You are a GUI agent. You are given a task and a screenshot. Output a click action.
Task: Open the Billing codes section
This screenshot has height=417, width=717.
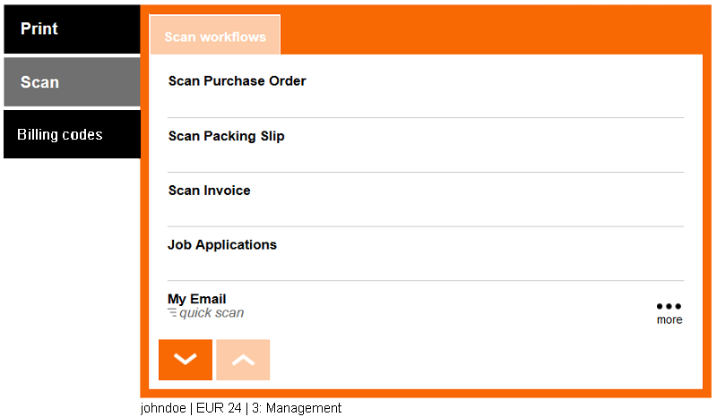72,135
